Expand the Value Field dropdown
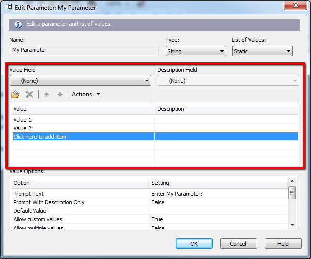 coord(80,80)
